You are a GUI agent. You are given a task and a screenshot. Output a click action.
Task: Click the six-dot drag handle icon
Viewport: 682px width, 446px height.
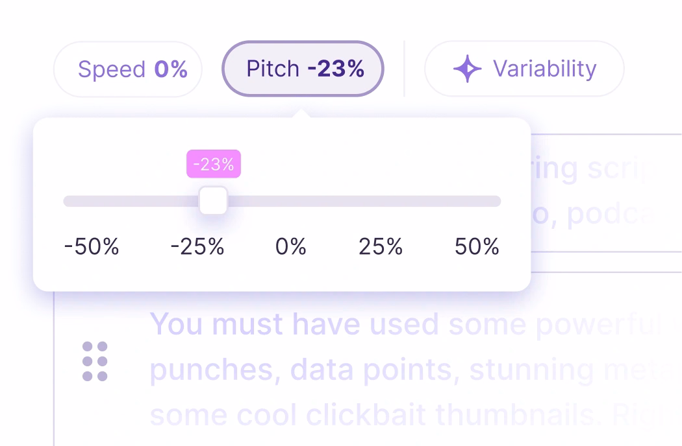tap(95, 361)
